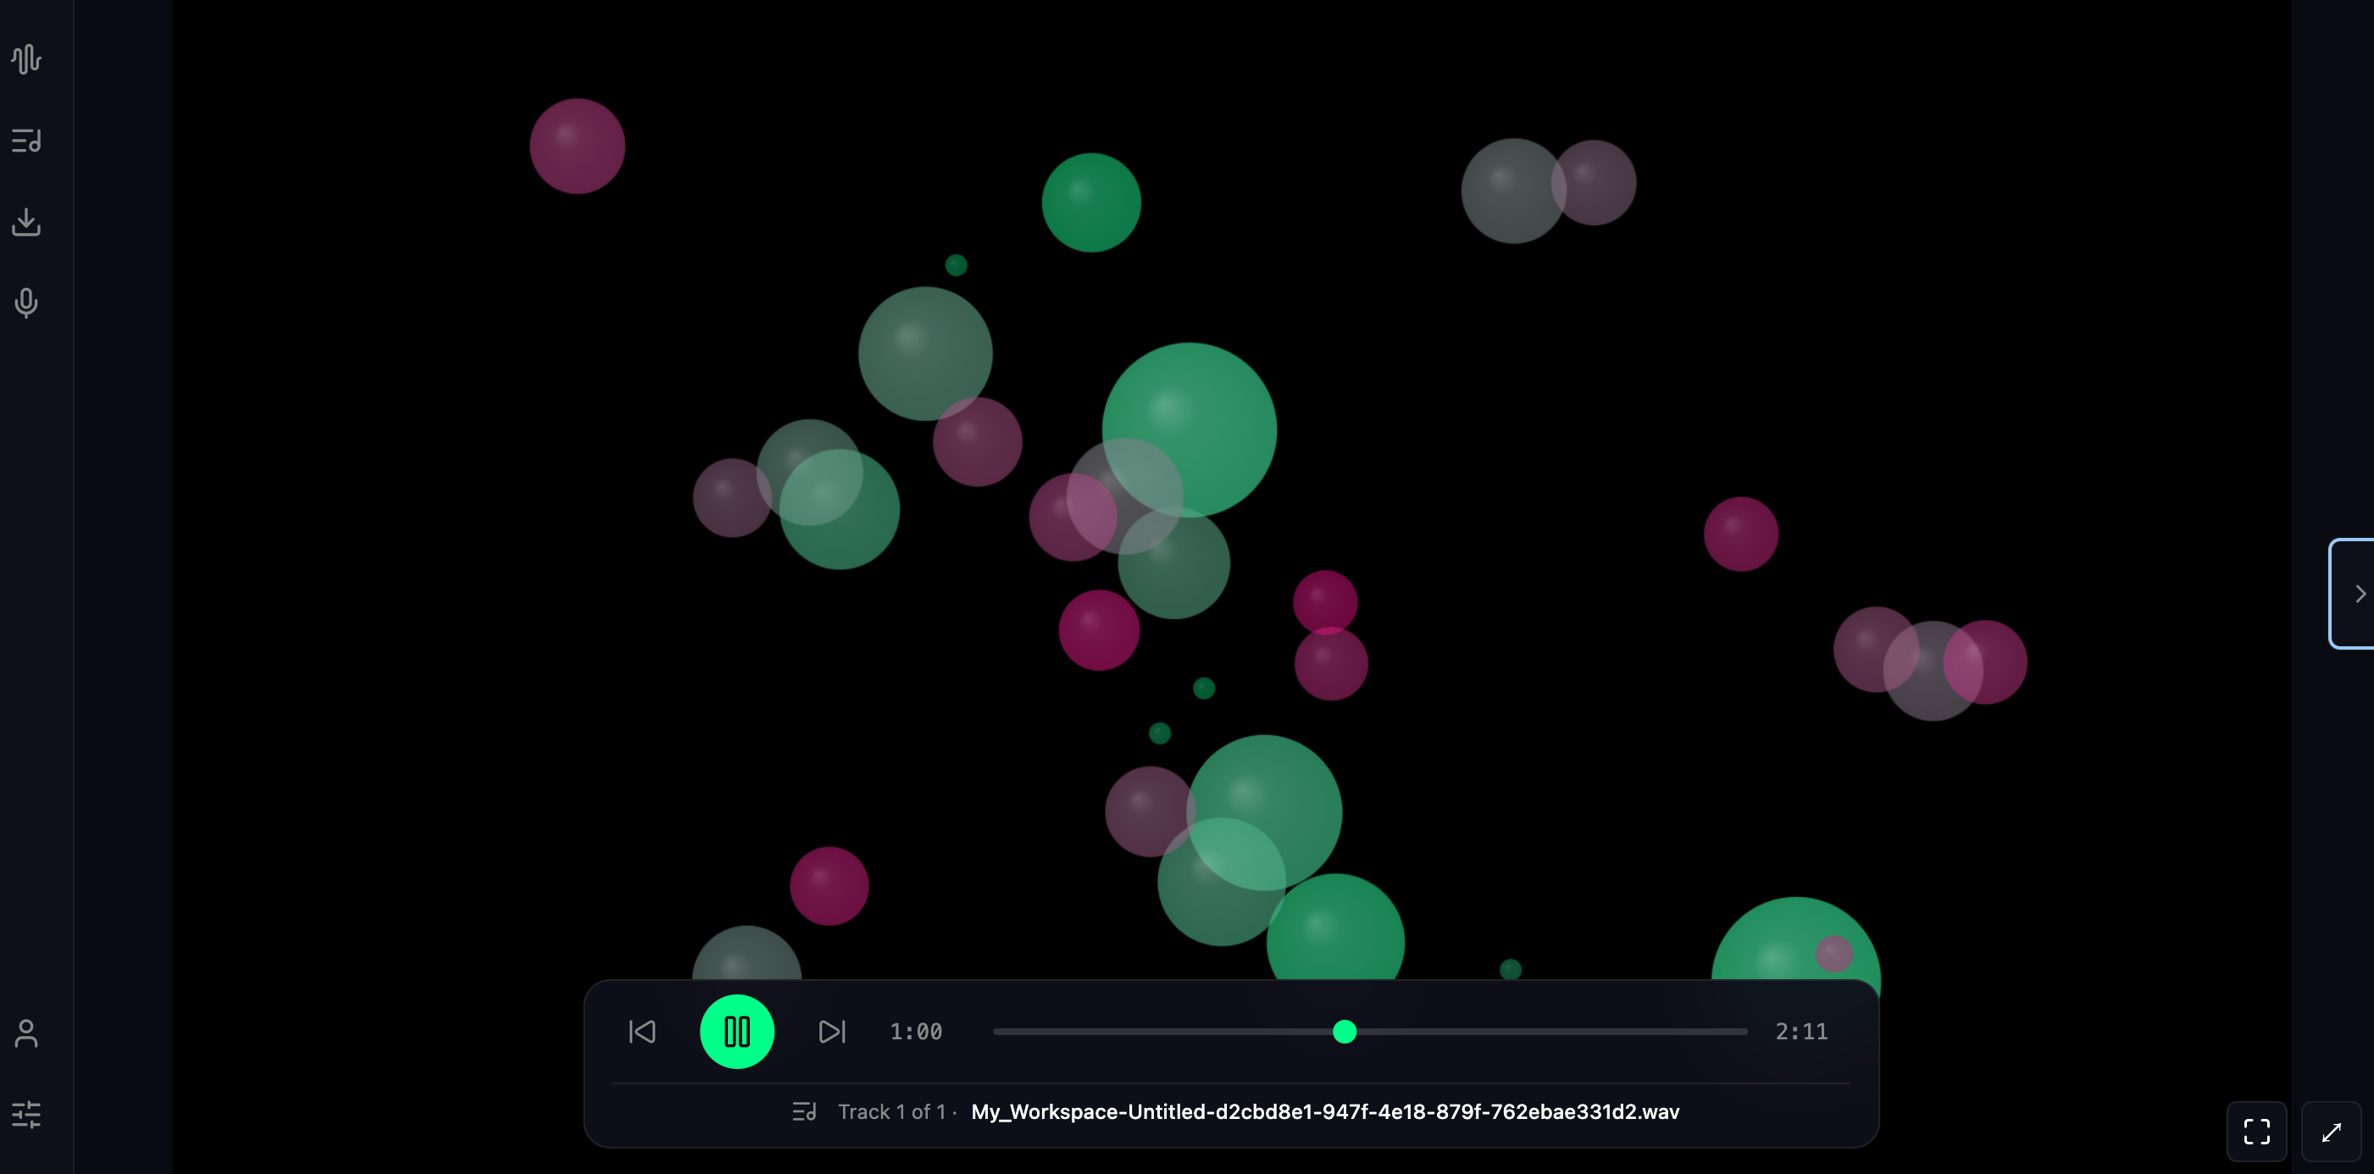Select the microphone recording tool
Viewport: 2374px width, 1174px height.
click(27, 302)
